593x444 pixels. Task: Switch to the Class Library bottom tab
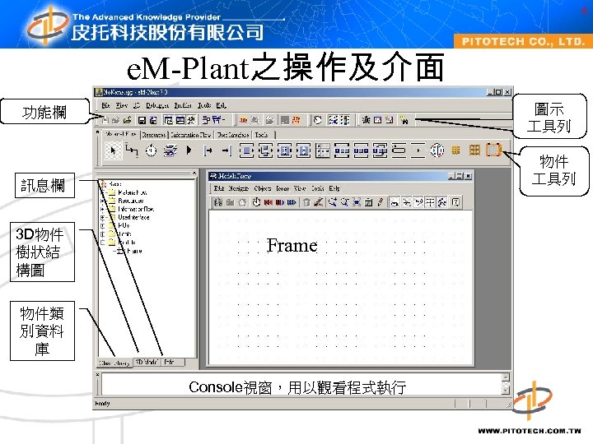click(114, 363)
